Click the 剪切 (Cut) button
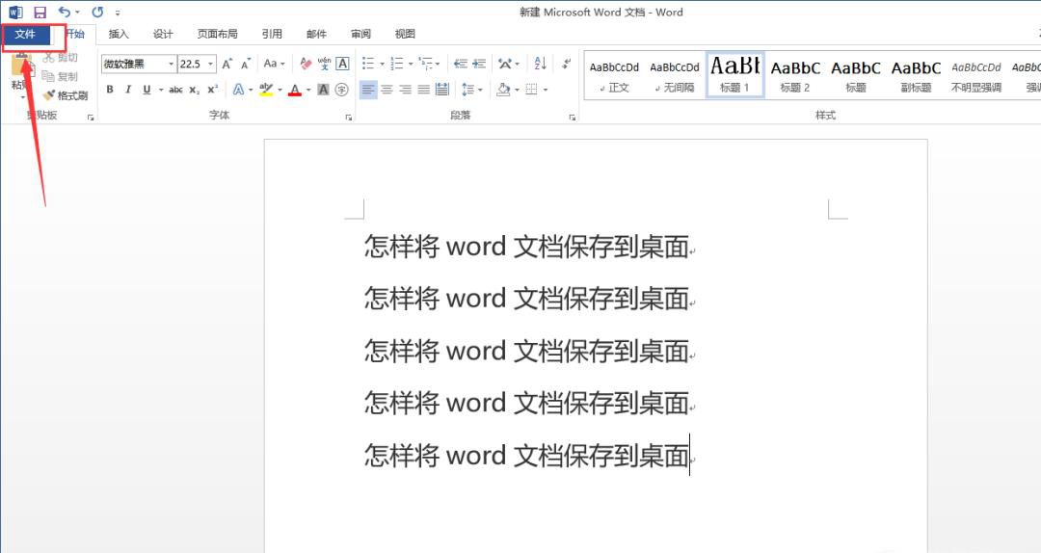The width and height of the screenshot is (1041, 553). [61, 58]
